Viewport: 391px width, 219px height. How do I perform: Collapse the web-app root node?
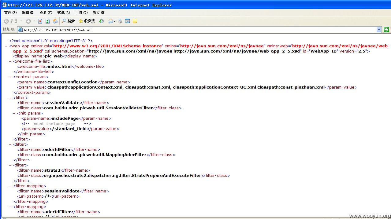click(x=6, y=46)
